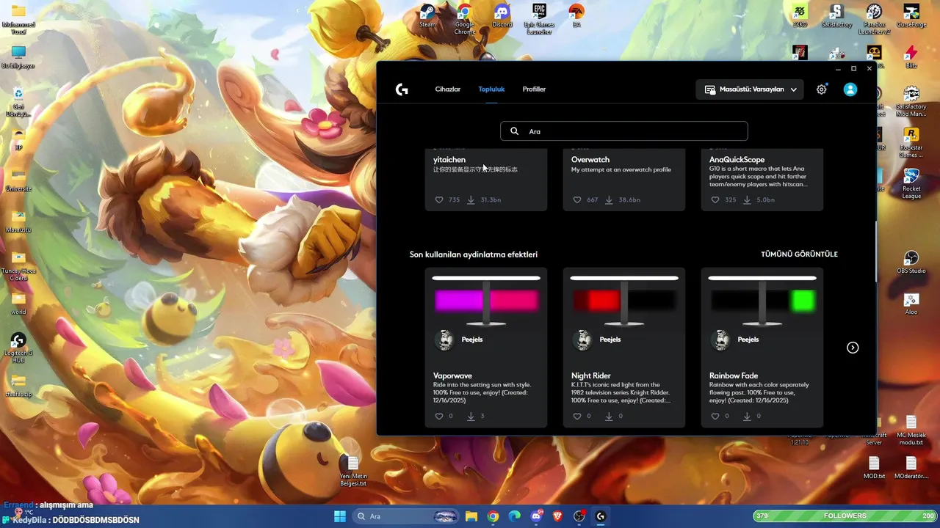Open the Satisfactory desktop shortcut
The width and height of the screenshot is (940, 528).
pos(836,15)
